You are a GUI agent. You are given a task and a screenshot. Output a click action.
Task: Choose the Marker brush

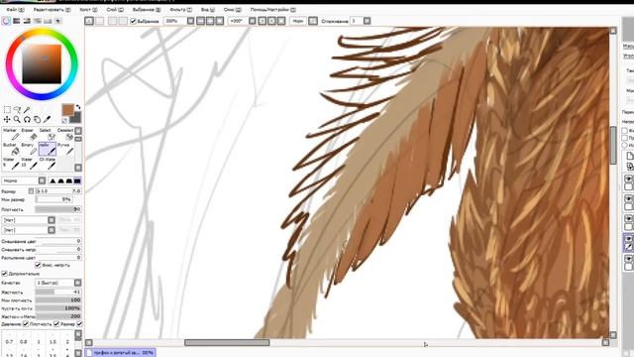pyautogui.click(x=11, y=135)
